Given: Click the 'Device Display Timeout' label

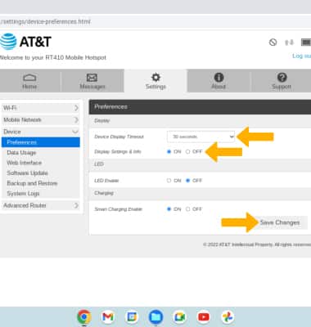Looking at the screenshot, I should click(119, 137).
